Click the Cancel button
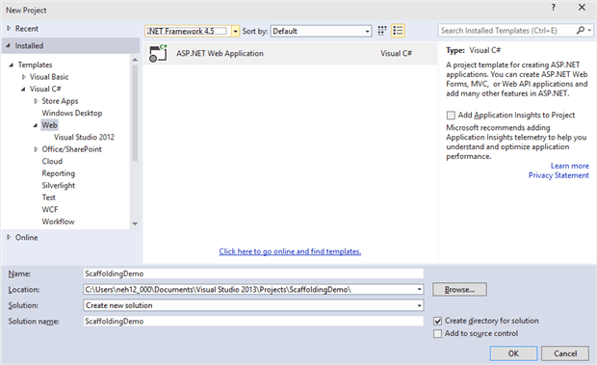Screen dimensions: 597x365 click(565, 353)
